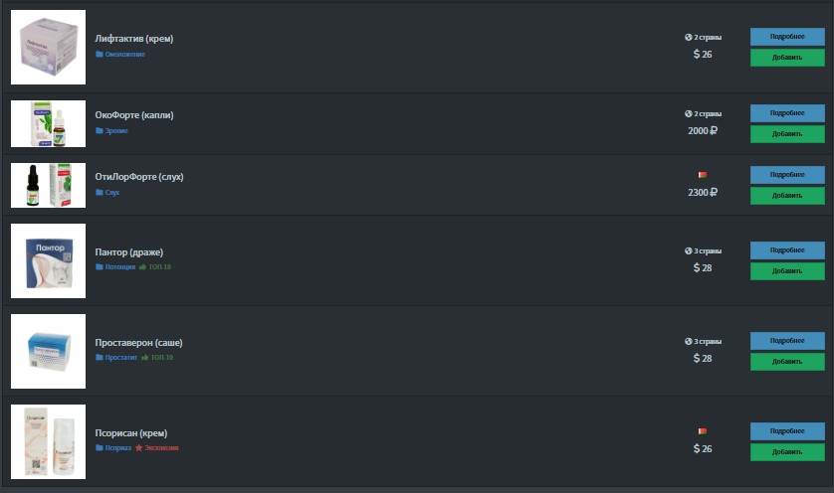
Task: Click the thumbs-up ТОП-10 badge on Пантор
Action: click(155, 266)
